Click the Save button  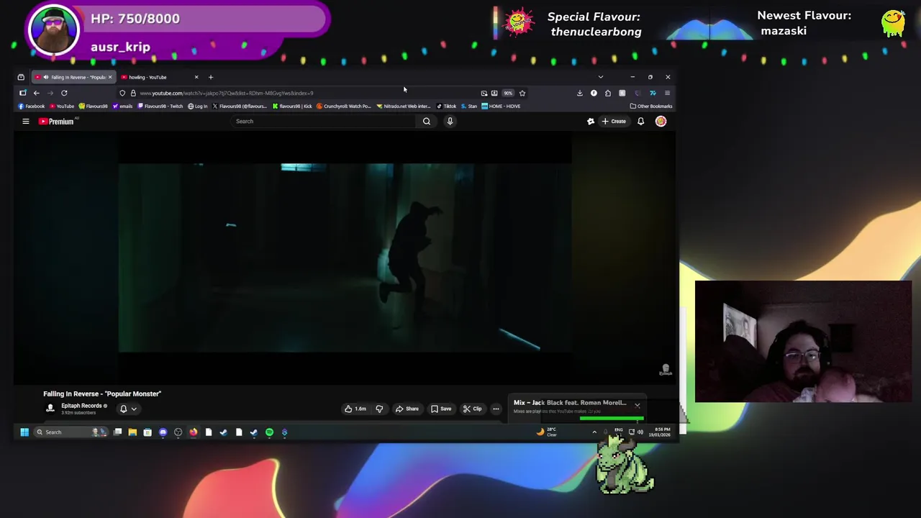pos(440,409)
